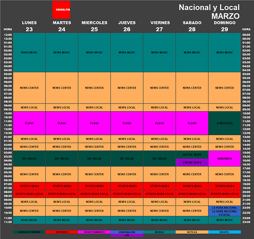Select the JUEVES 26 column header
Screen dimensions: 254x239
[x=127, y=26]
